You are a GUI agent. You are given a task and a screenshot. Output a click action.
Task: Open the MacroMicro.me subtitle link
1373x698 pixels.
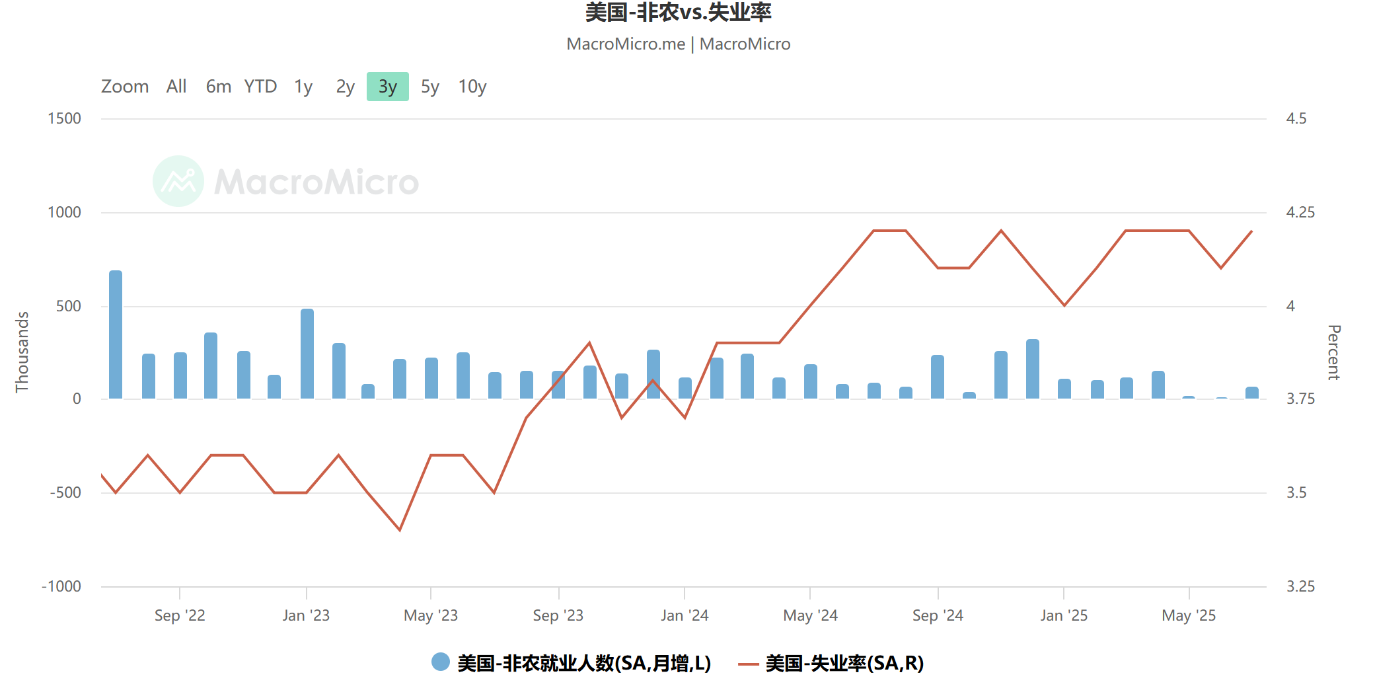[x=626, y=44]
